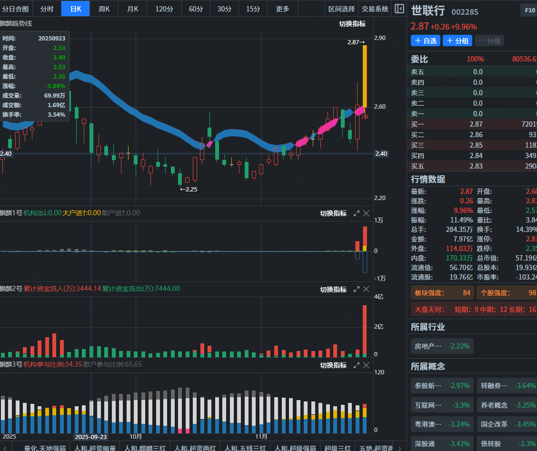
Task: Maximize the 麒麟2号 indicator panel
Action: pyautogui.click(x=356, y=290)
